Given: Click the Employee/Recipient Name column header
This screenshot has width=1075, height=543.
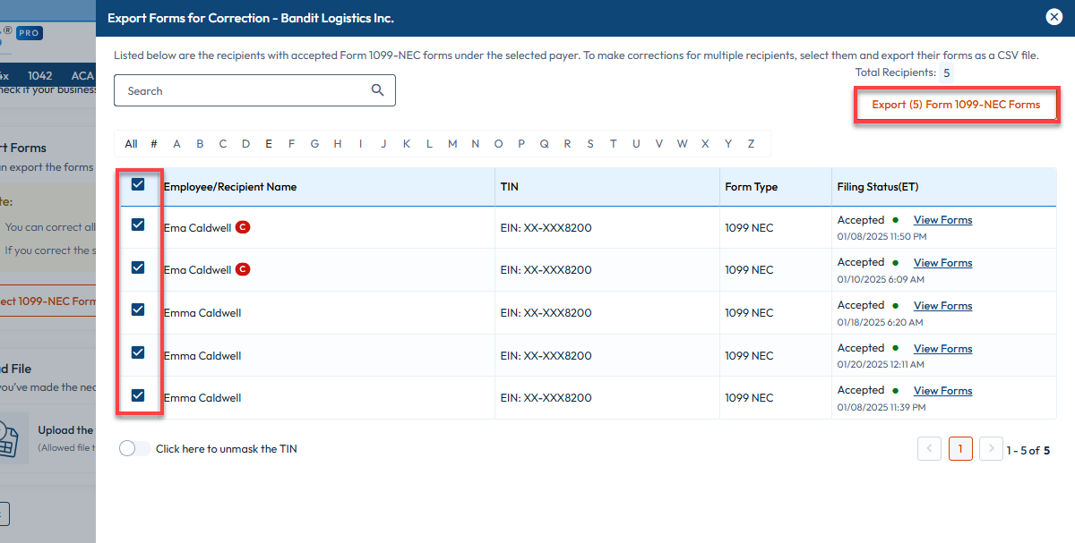Looking at the screenshot, I should tap(230, 187).
